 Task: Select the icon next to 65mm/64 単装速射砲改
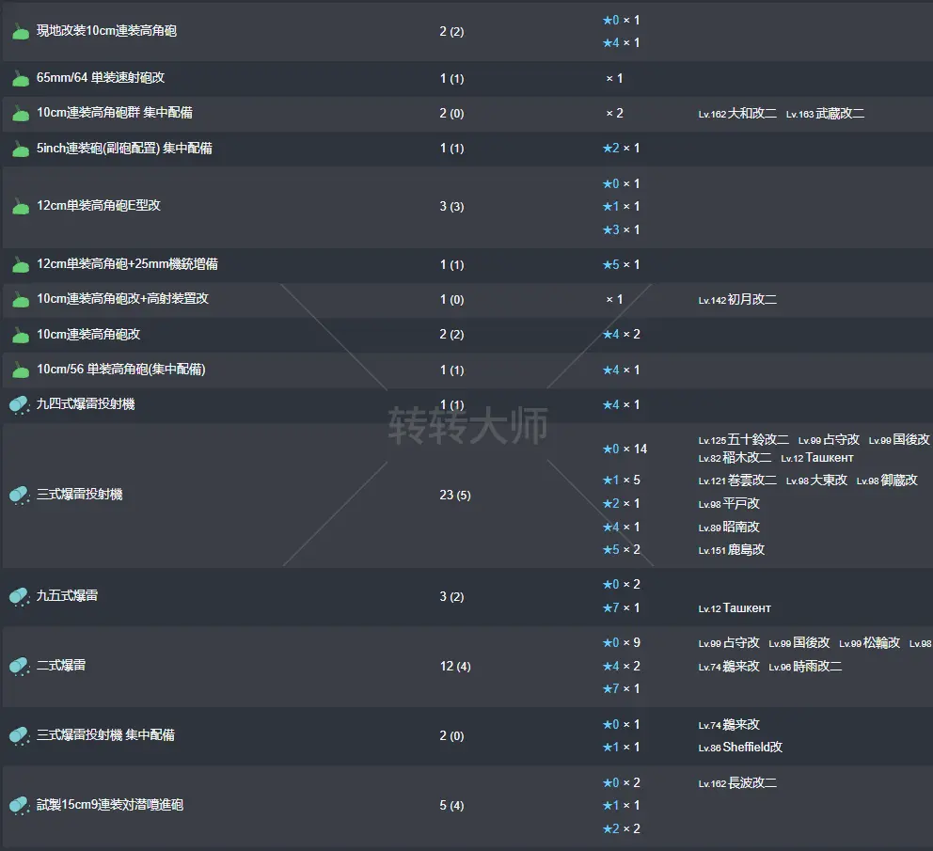pos(20,78)
